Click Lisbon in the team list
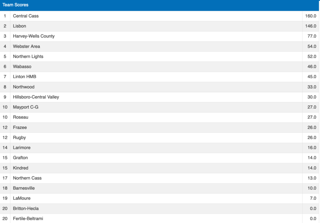This screenshot has width=320, height=223. (x=20, y=26)
